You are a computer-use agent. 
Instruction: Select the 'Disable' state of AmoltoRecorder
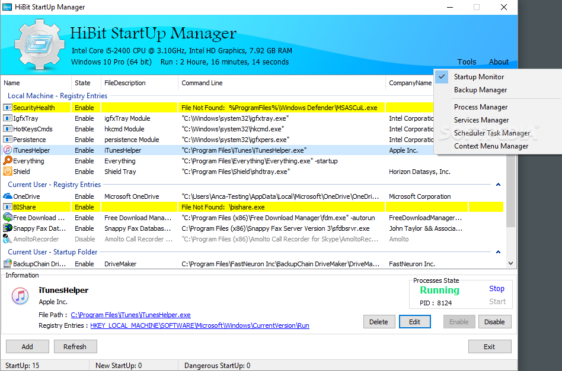tap(85, 239)
